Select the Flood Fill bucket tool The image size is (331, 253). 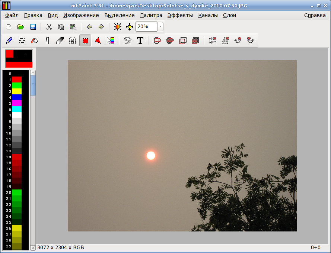pyautogui.click(x=34, y=40)
